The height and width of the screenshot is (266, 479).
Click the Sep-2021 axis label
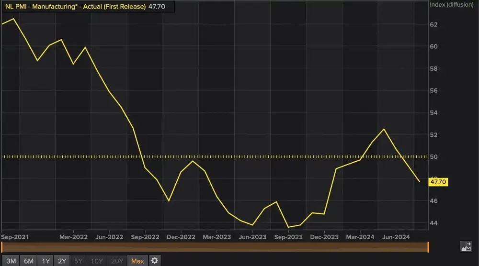pyautogui.click(x=15, y=237)
